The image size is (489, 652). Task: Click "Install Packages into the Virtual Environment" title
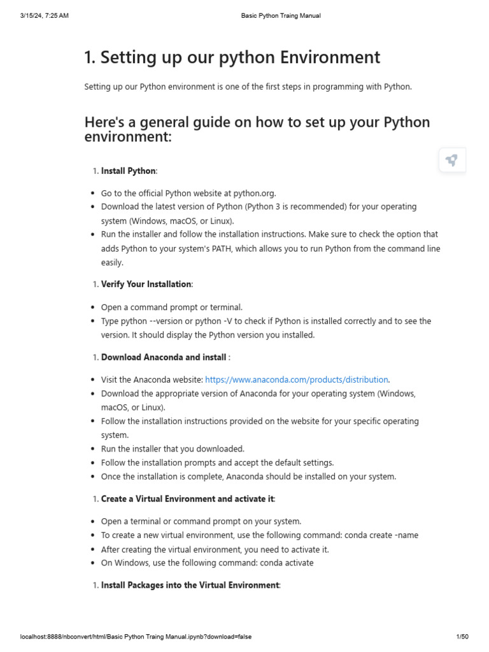pos(190,585)
